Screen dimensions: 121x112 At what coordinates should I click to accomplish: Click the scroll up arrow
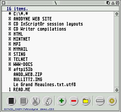coord(117,14)
